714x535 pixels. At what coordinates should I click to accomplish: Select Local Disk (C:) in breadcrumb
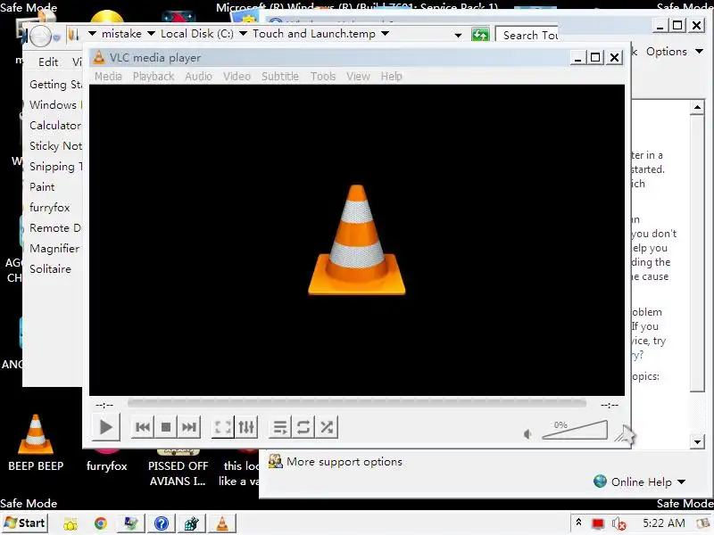click(x=196, y=34)
